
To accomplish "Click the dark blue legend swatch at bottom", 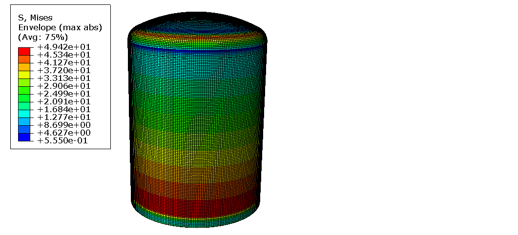I will 24,137.
